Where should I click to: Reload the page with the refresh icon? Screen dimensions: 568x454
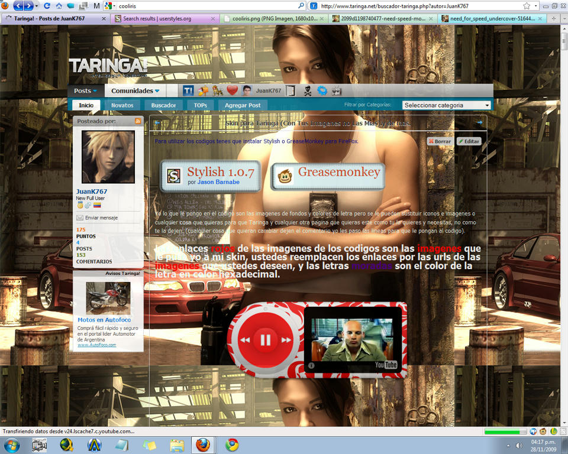click(x=47, y=6)
